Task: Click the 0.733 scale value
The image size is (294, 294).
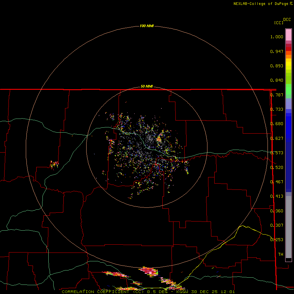Action: click(x=277, y=109)
